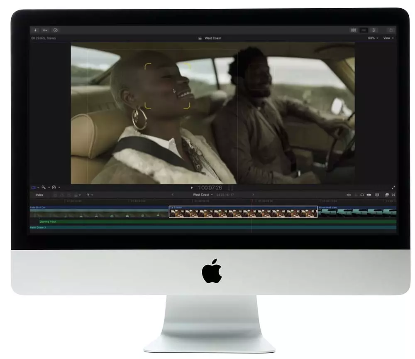
Task: Open Background Tasks checkmark circle icon
Action: [x=55, y=30]
